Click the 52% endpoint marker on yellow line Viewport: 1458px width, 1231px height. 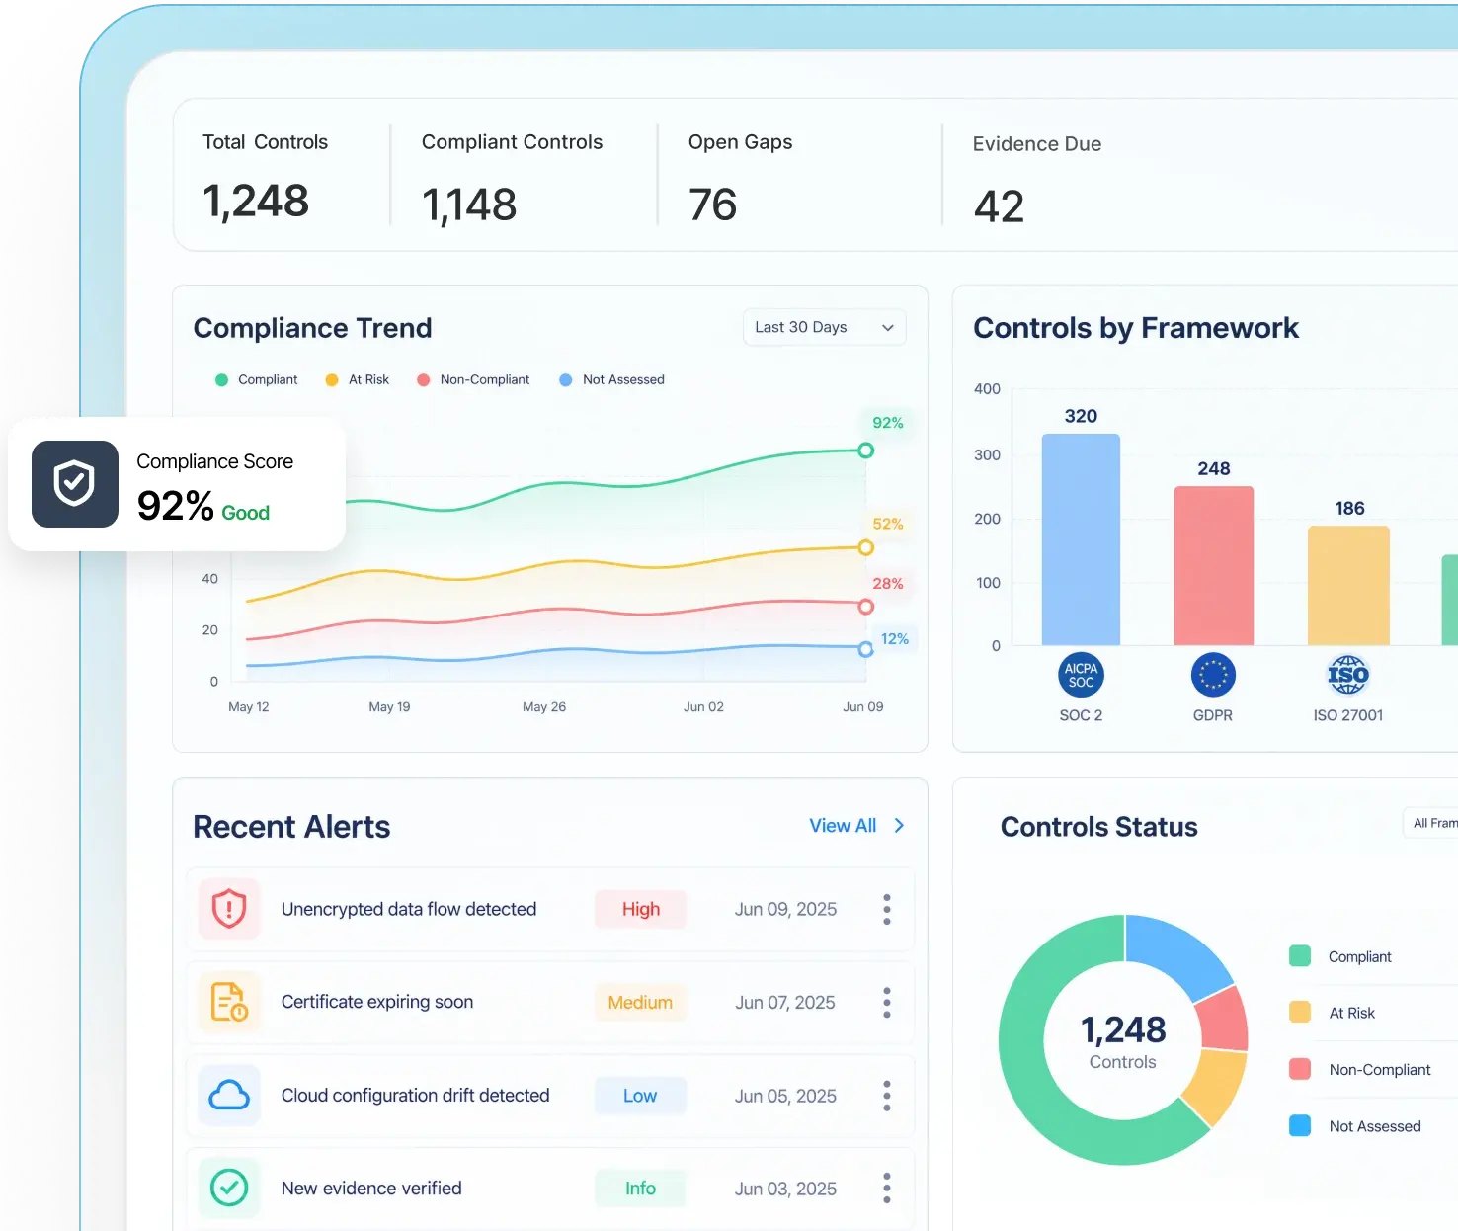click(x=866, y=547)
